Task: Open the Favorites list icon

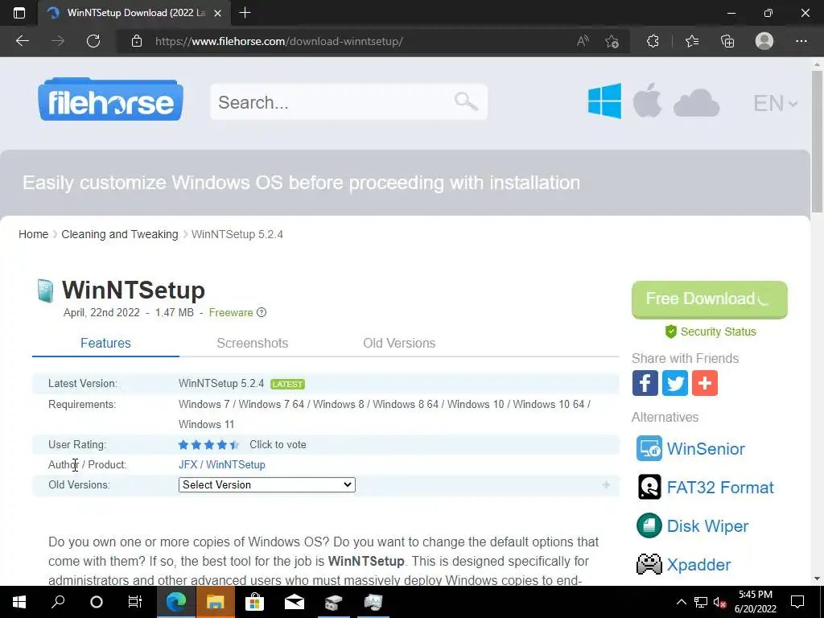Action: (692, 41)
